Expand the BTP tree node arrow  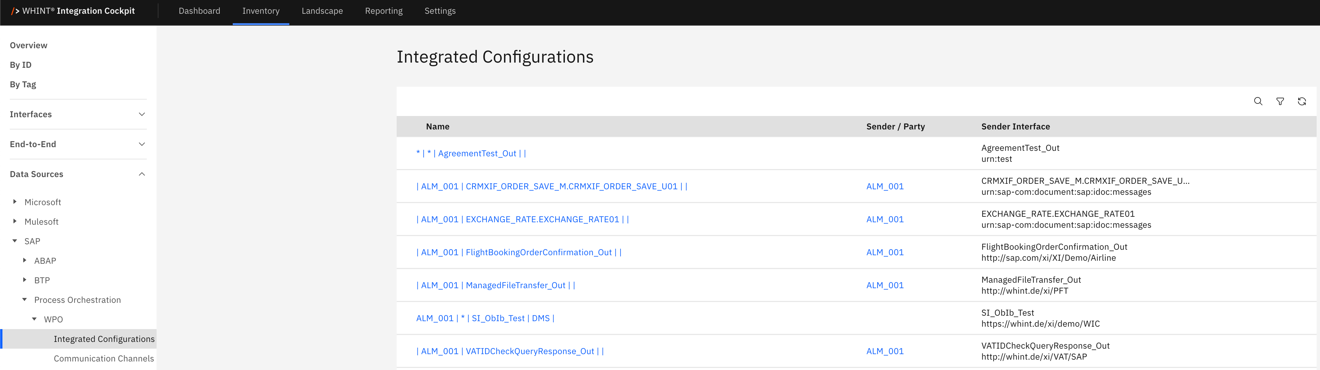[x=24, y=280]
